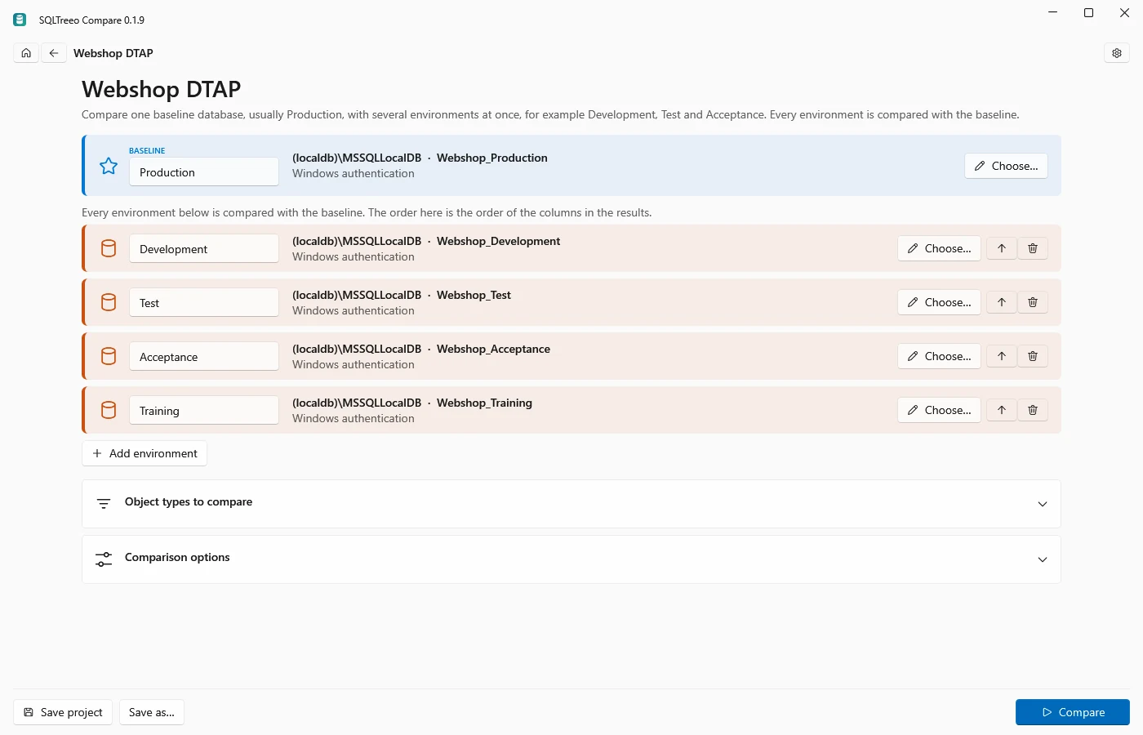The width and height of the screenshot is (1143, 735).
Task: Click the SQLTreeo app logo
Action: (20, 20)
